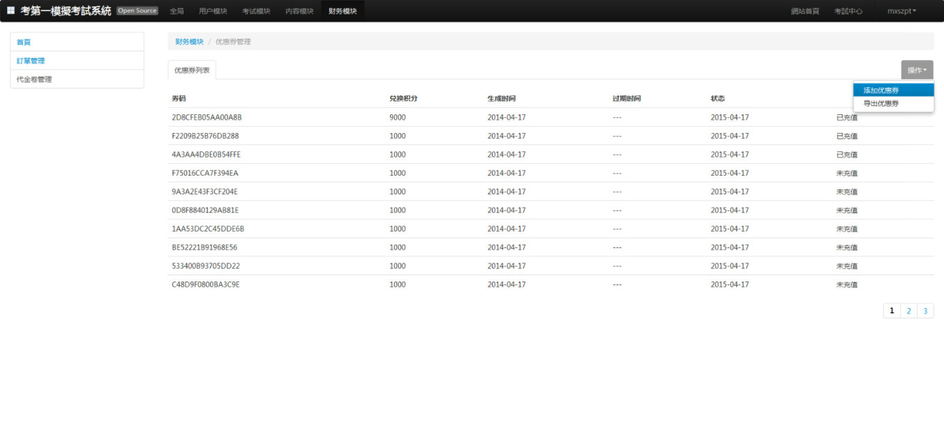
Task: Expand the mxszpt user dropdown
Action: click(x=901, y=11)
